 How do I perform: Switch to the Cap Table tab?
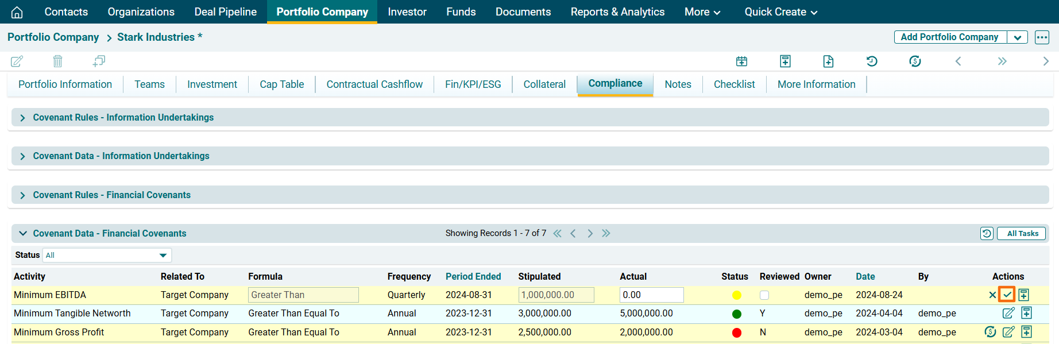pyautogui.click(x=281, y=84)
